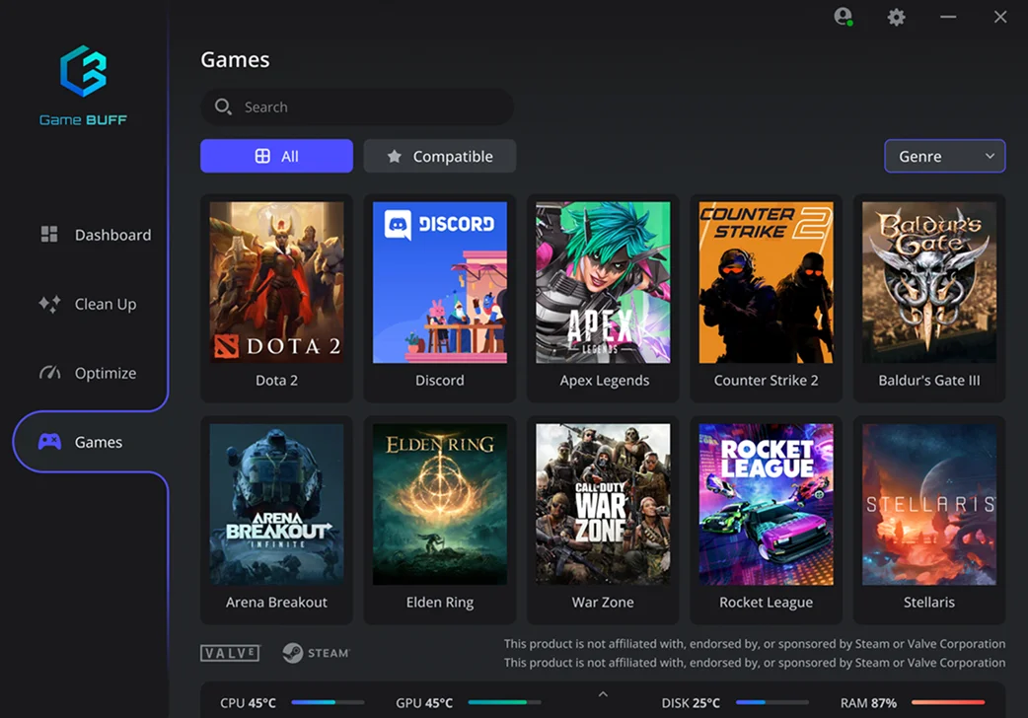This screenshot has height=718, width=1028.
Task: Show All games tab
Action: click(276, 156)
